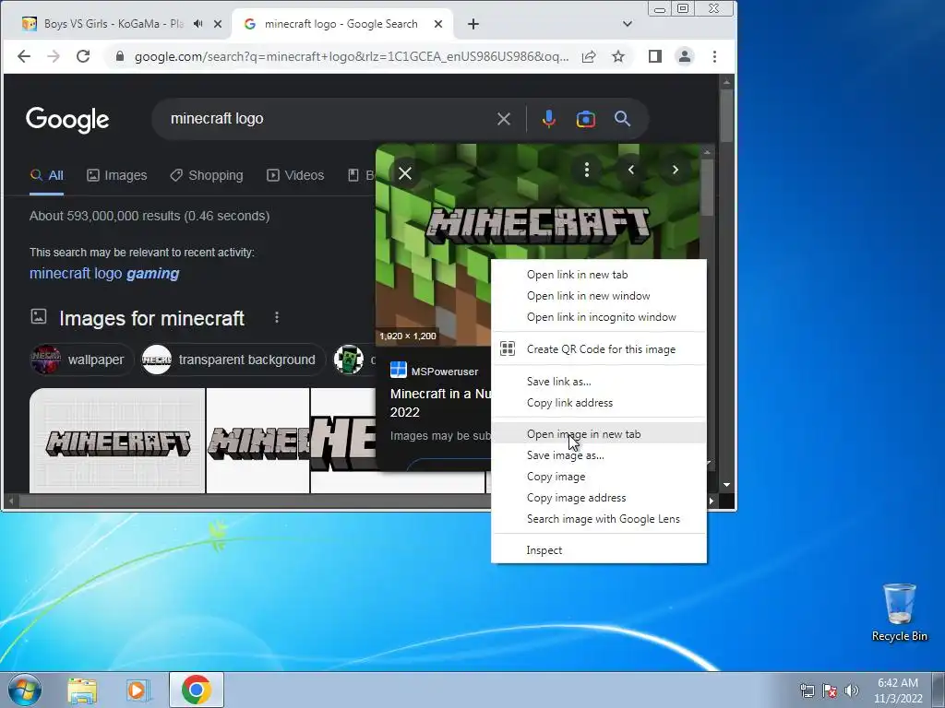Click the horizontal scrollbar right arrow

pos(712,501)
